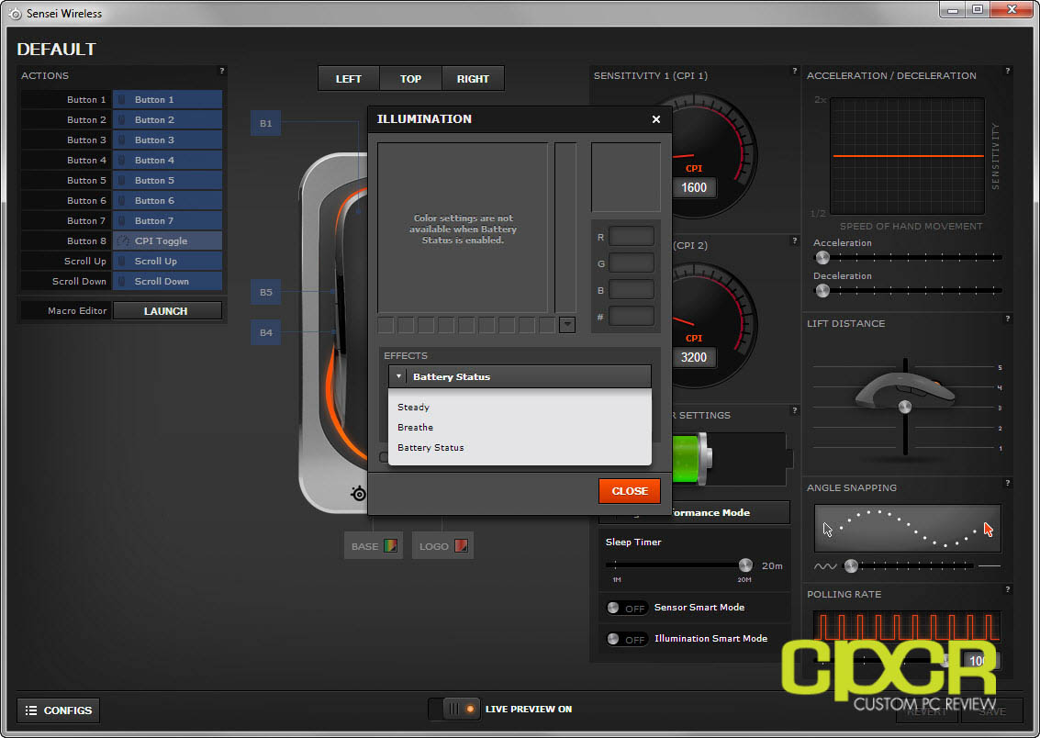Choose Battery Status option in effects list
1040x738 pixels.
[520, 448]
